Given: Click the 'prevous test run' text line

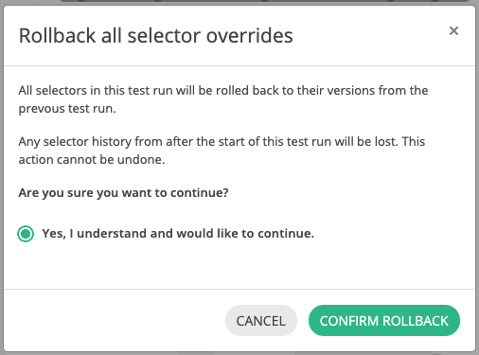Looking at the screenshot, I should (x=67, y=109).
